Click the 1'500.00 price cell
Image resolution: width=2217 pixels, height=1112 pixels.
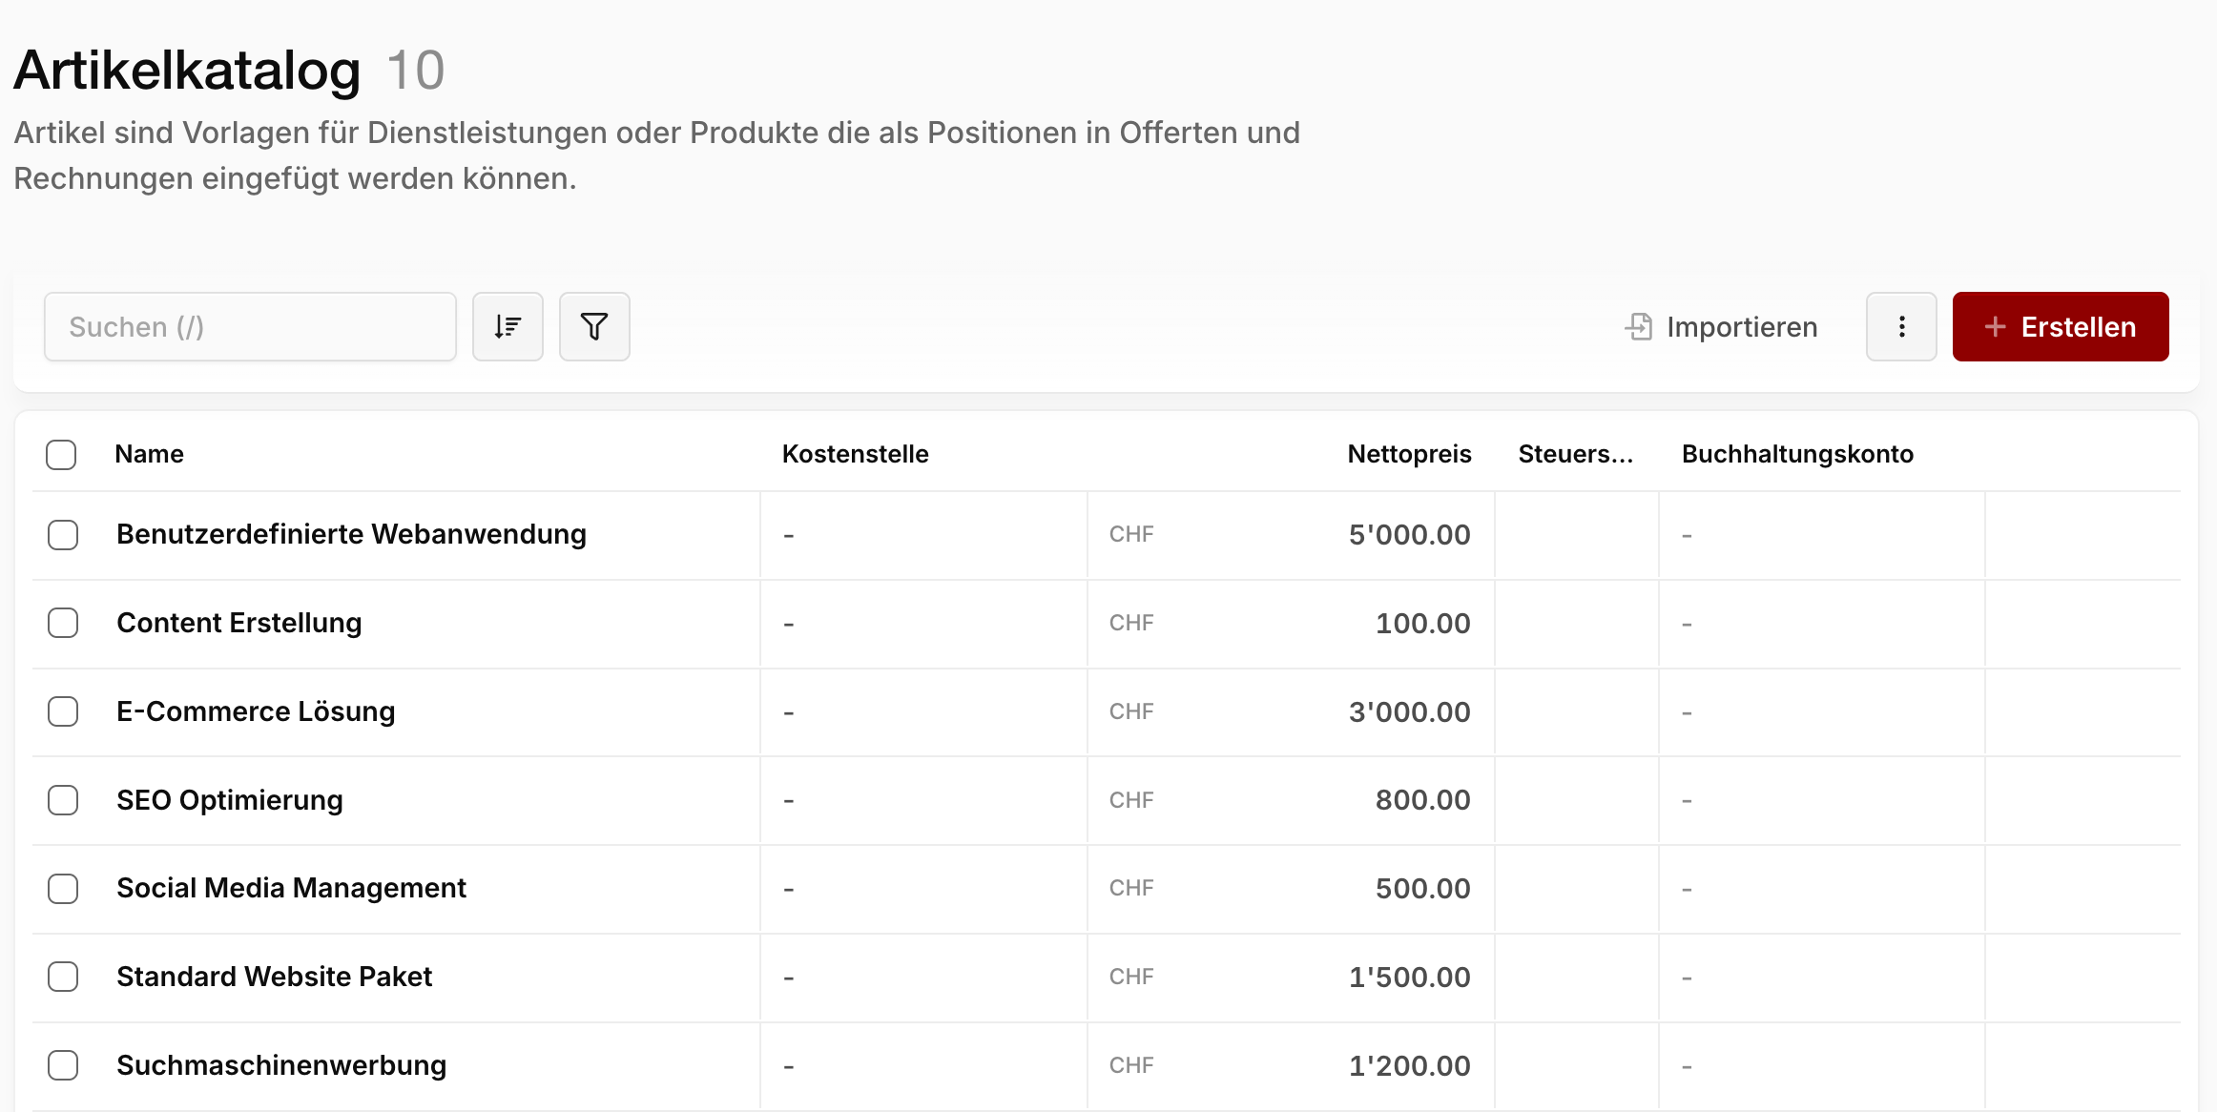1409,978
